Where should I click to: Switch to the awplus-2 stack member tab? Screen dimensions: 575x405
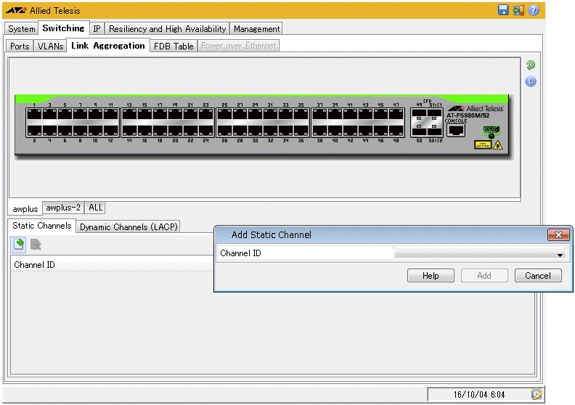click(63, 208)
